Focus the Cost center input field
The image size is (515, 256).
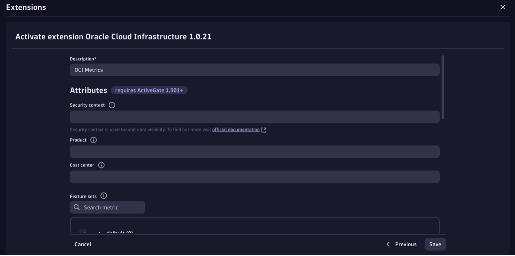pos(255,177)
